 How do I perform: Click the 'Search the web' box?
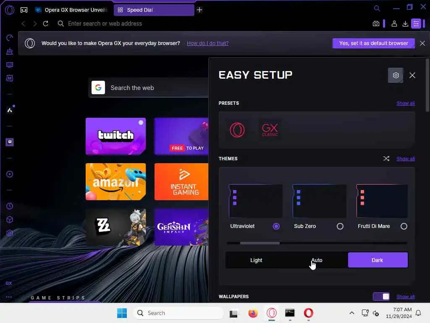tap(148, 88)
